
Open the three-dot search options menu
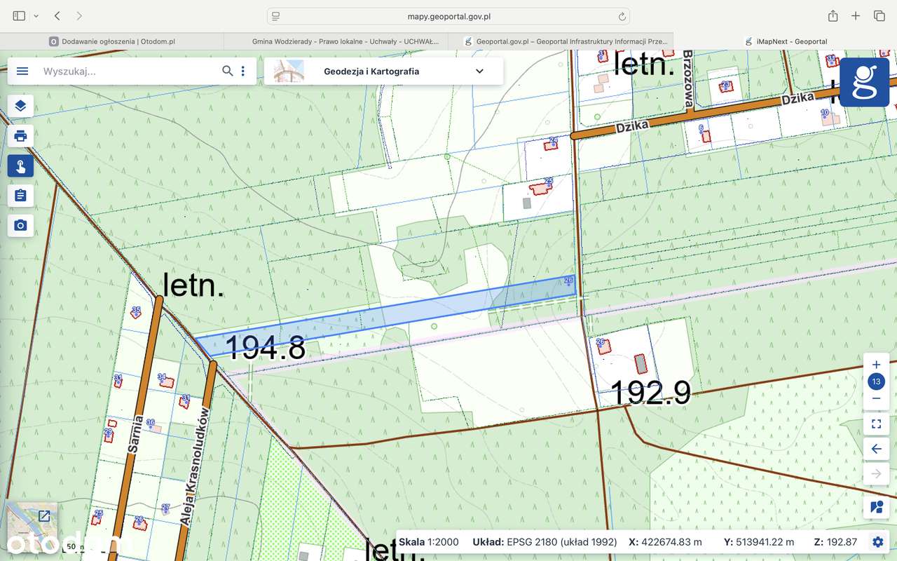[243, 70]
